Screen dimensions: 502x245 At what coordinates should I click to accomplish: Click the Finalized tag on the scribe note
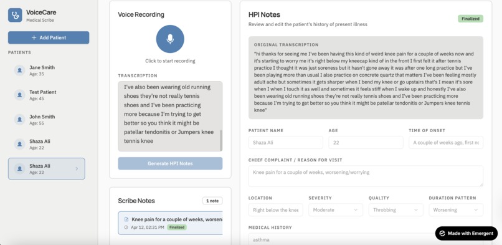tap(177, 228)
